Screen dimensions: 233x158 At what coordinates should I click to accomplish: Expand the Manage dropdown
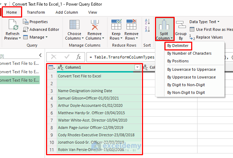pyautogui.click(x=35, y=37)
